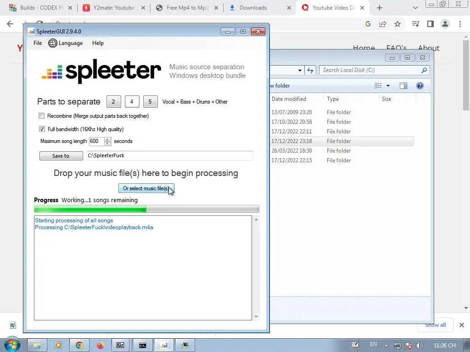Close the Chrome downloads bar

coord(462,325)
